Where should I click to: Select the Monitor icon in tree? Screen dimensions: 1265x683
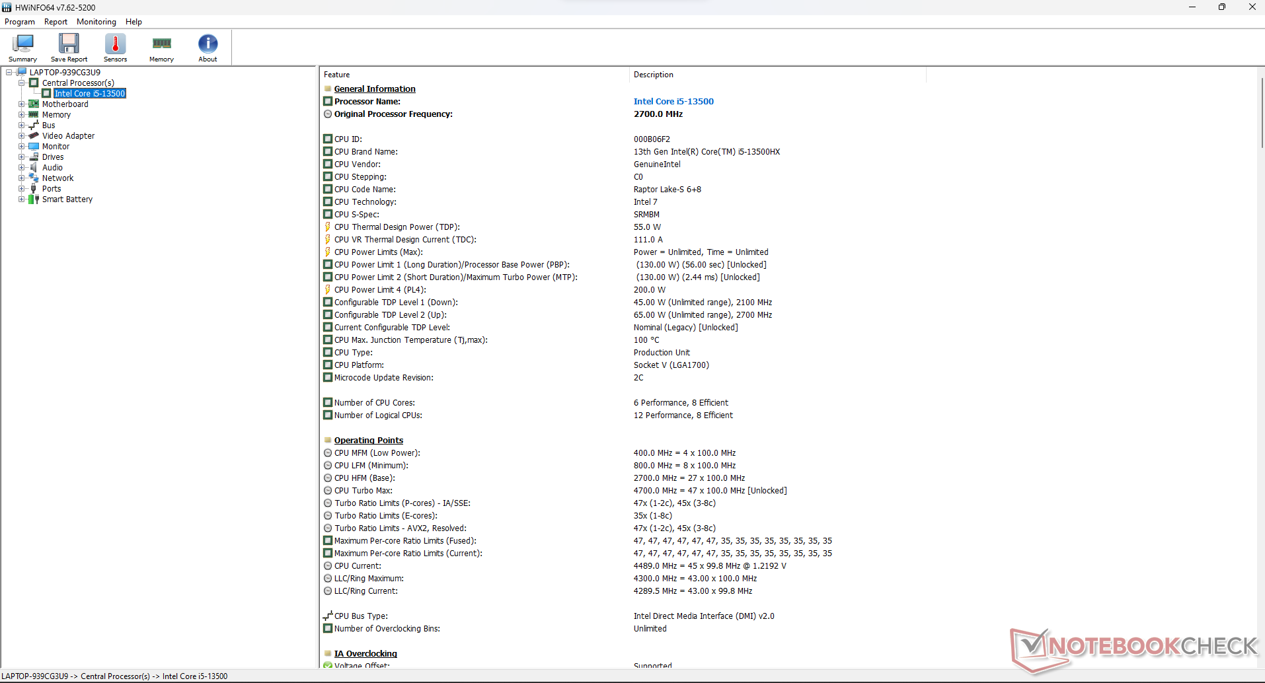pos(34,147)
